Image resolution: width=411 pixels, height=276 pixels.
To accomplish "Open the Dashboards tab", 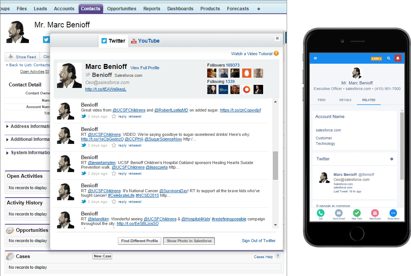I will coord(180,9).
